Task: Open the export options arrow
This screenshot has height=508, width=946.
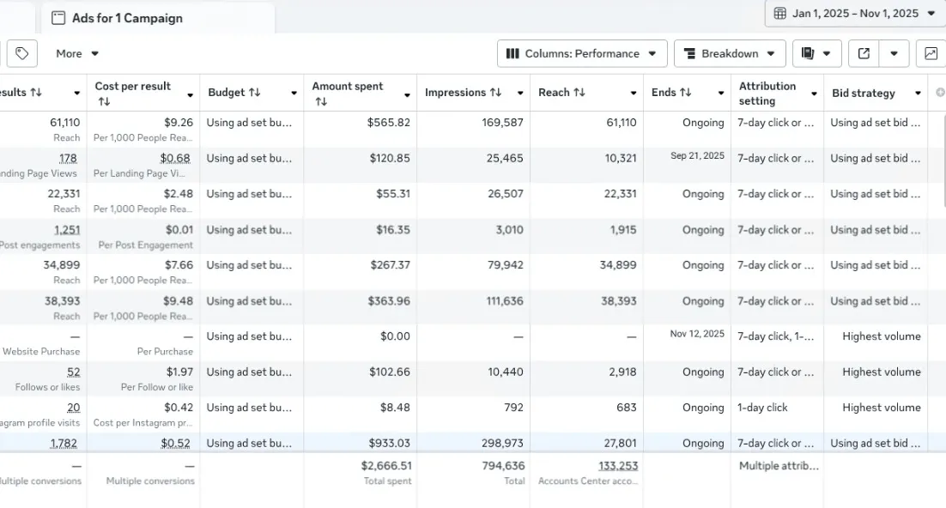Action: click(x=894, y=54)
